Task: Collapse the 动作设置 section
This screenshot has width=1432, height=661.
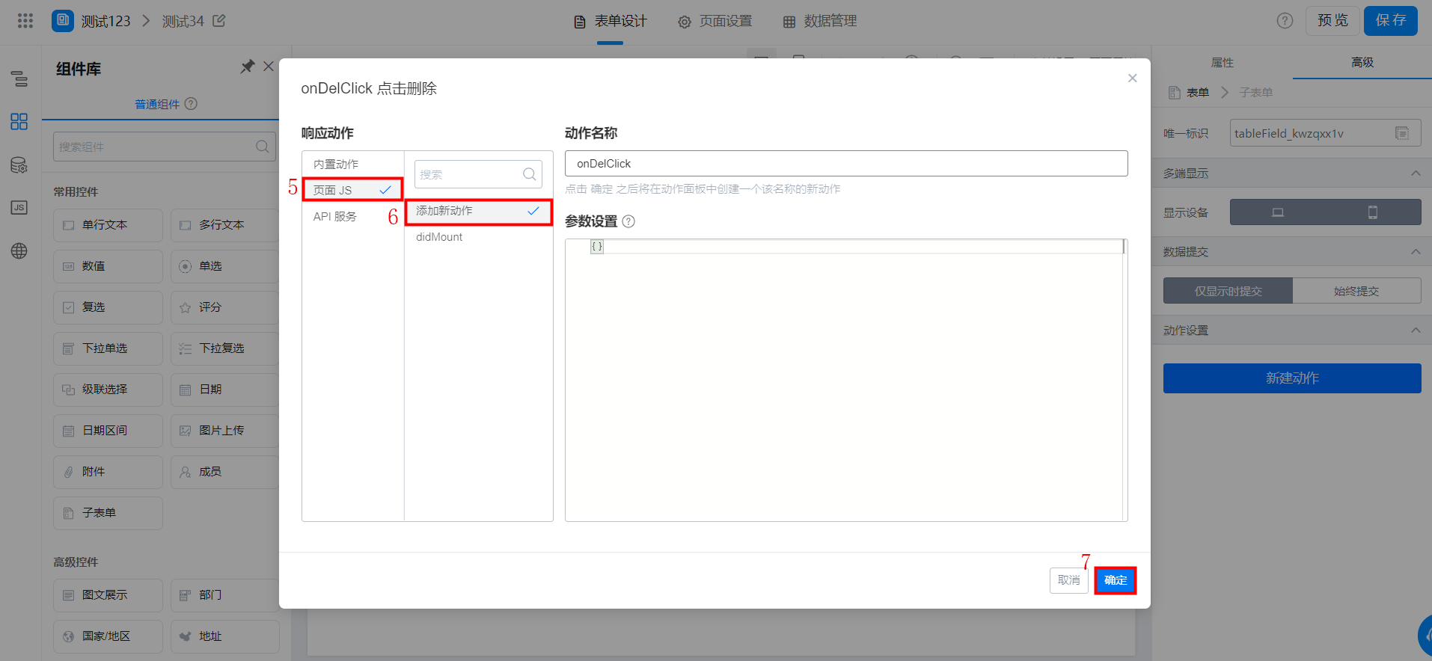Action: tap(1416, 330)
